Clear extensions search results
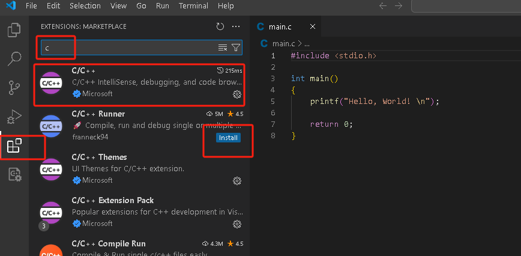The height and width of the screenshot is (256, 521). (x=223, y=48)
